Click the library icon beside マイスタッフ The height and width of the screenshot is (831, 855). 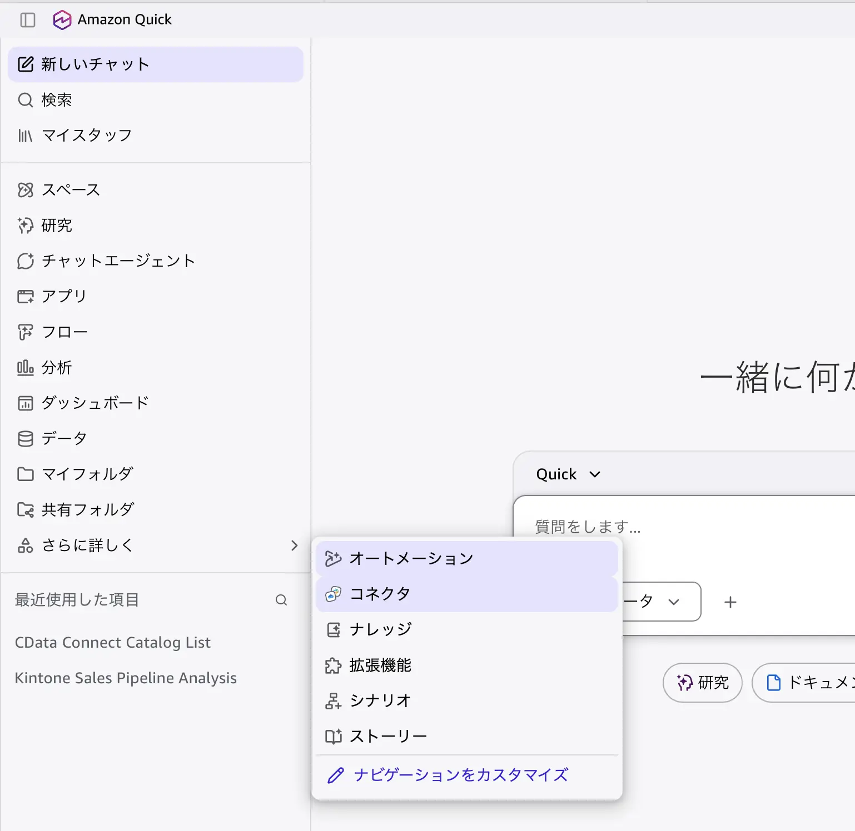pyautogui.click(x=26, y=136)
